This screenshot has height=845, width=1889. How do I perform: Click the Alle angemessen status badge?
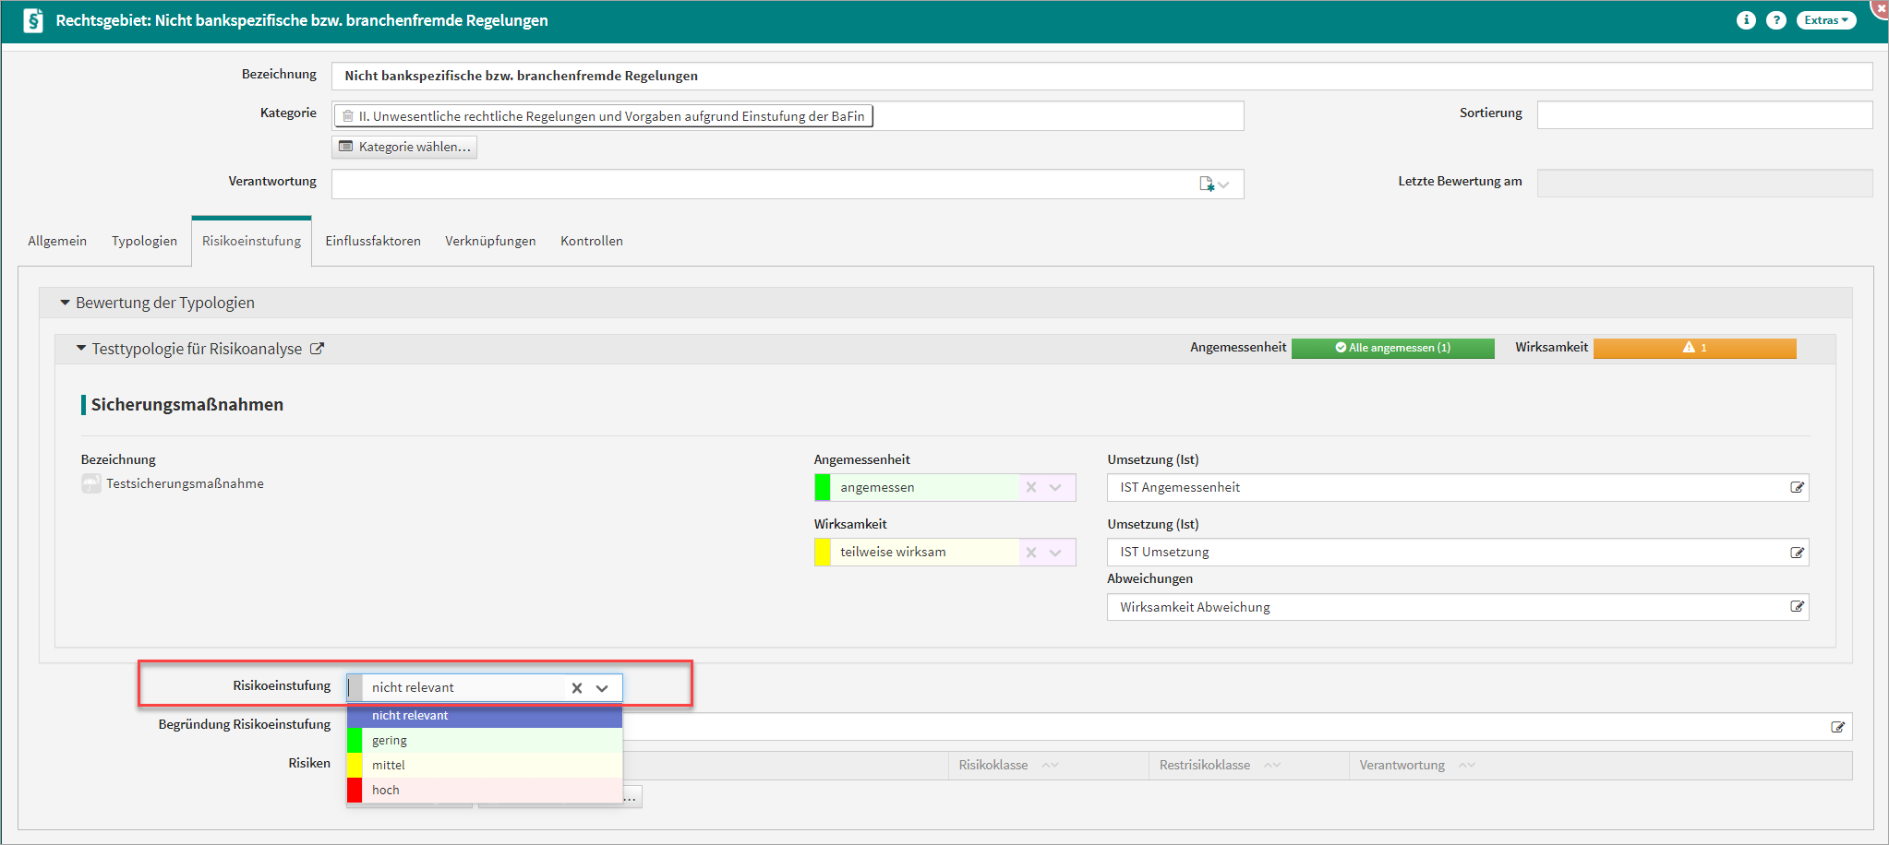point(1392,348)
